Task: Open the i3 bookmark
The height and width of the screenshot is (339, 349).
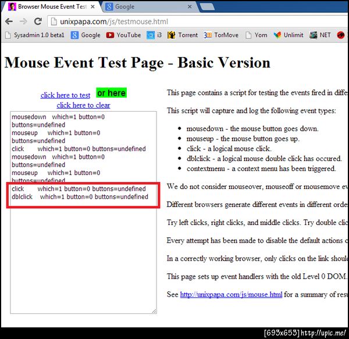Action: (154, 35)
